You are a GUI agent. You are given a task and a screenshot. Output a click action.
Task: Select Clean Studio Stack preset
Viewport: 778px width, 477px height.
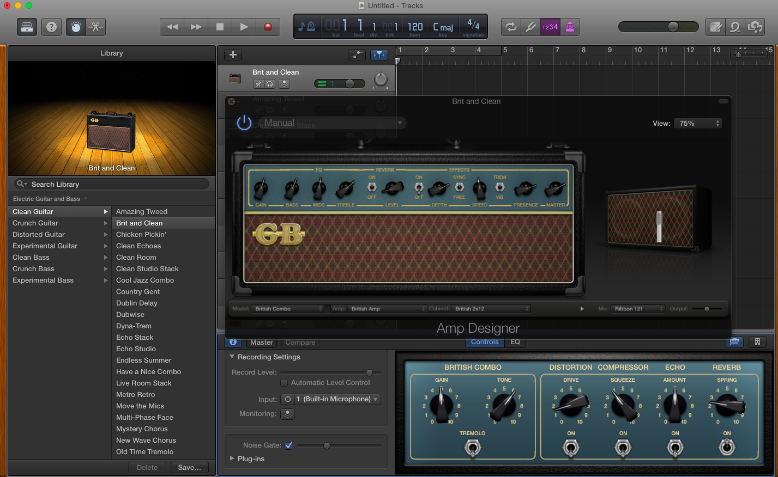coord(147,269)
